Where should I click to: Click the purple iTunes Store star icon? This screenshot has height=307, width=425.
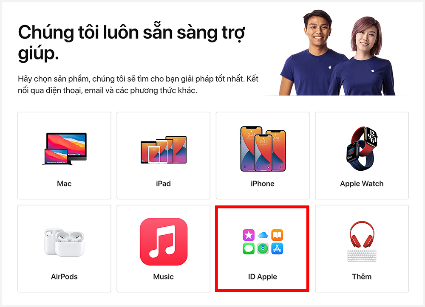click(249, 235)
